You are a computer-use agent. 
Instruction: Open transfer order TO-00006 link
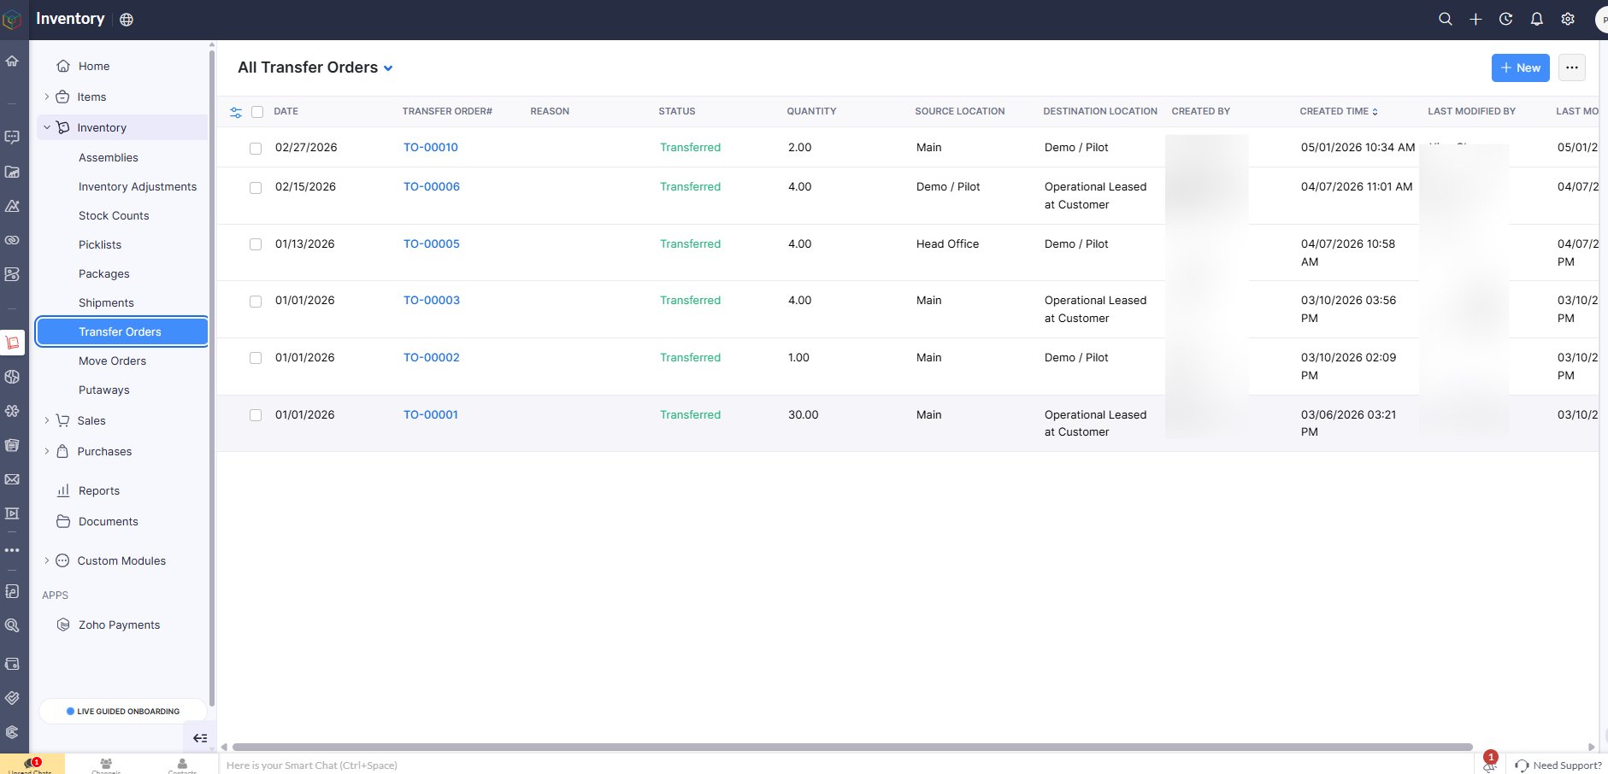[432, 186]
